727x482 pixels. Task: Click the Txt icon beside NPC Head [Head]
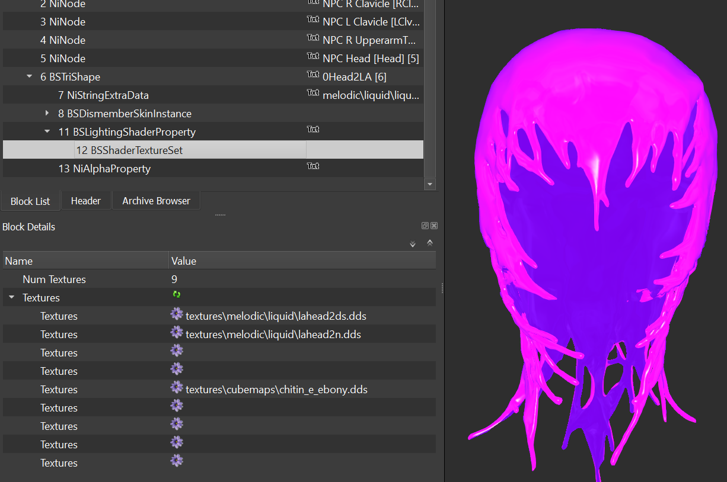click(313, 56)
